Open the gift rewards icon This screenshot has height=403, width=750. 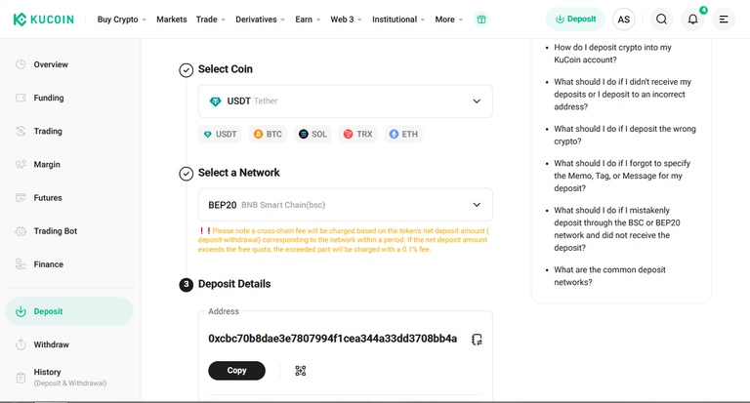tap(481, 20)
